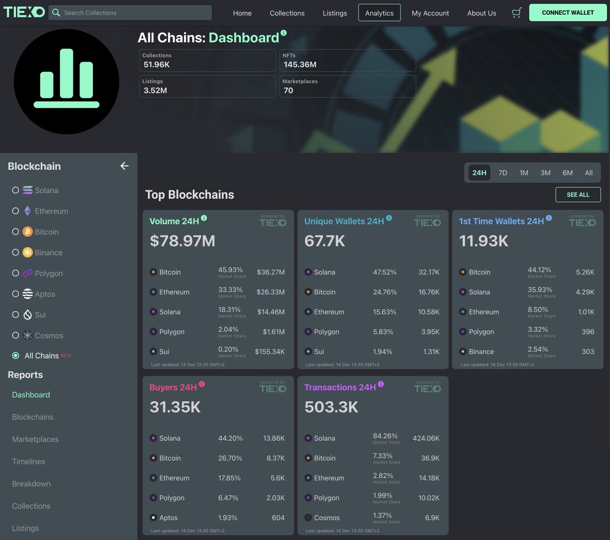Open the shopping cart icon
The width and height of the screenshot is (610, 540).
click(x=516, y=13)
